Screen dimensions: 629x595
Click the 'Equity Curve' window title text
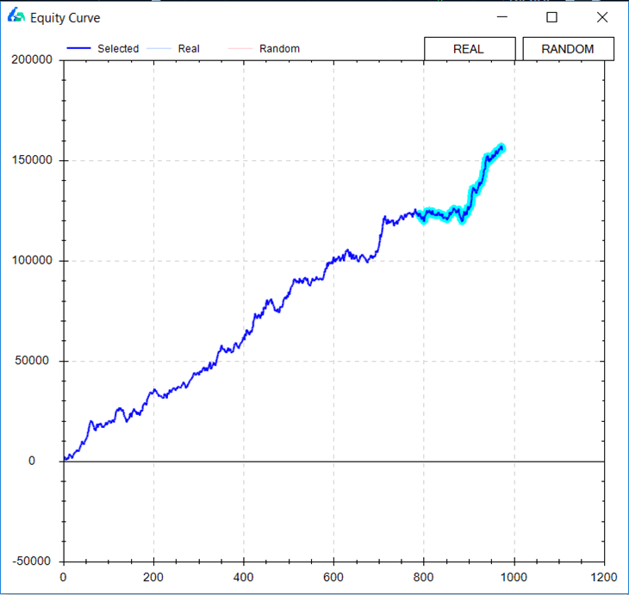[65, 17]
